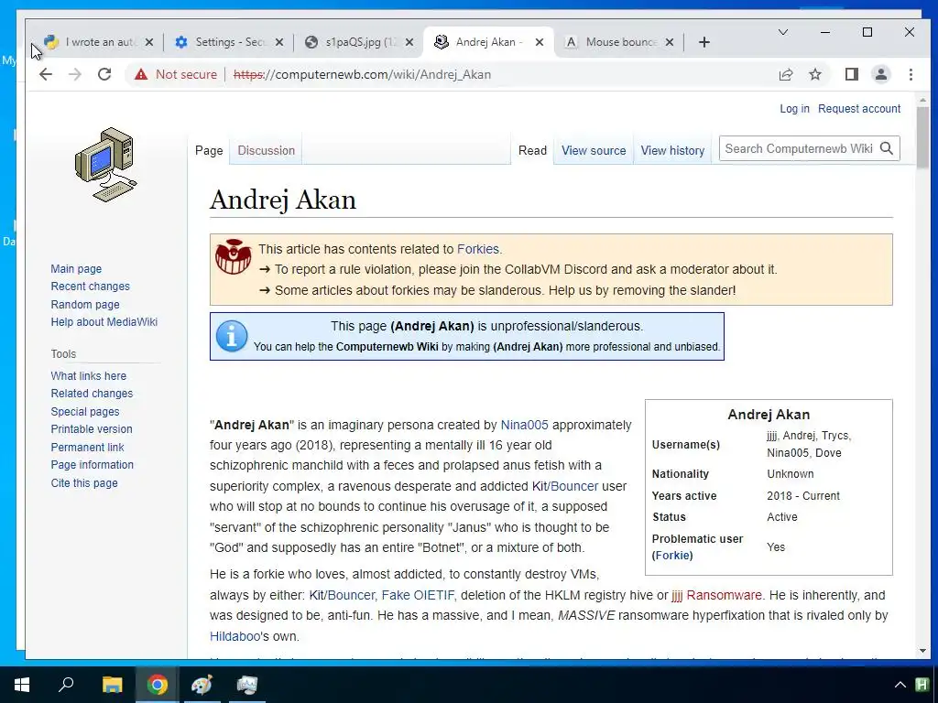Click Chrome icon in the taskbar
This screenshot has width=938, height=703.
(157, 685)
